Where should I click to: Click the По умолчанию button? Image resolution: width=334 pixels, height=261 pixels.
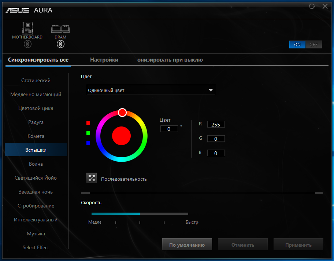tap(187, 244)
